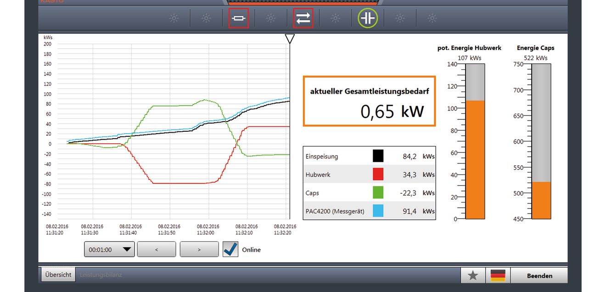Click the 84,2 kWs Einspeisung value
This screenshot has height=292, width=606.
click(x=419, y=157)
